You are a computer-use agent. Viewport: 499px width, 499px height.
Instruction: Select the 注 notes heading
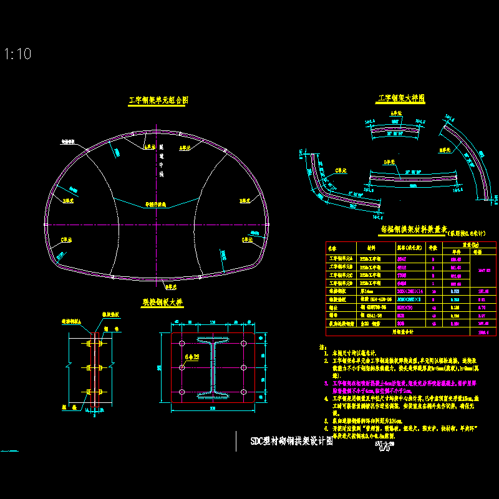click(x=322, y=347)
